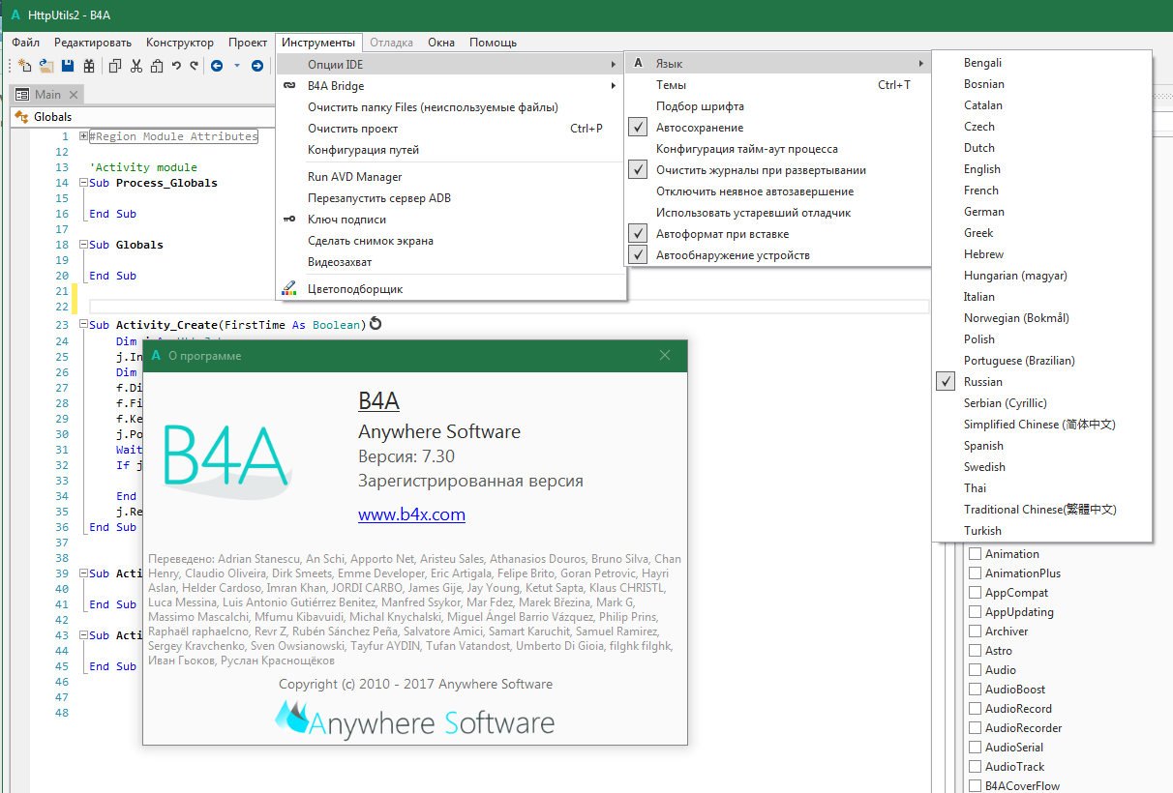Screen dimensions: 1173x793
Task: Open the Конструктор menu
Action: point(180,43)
